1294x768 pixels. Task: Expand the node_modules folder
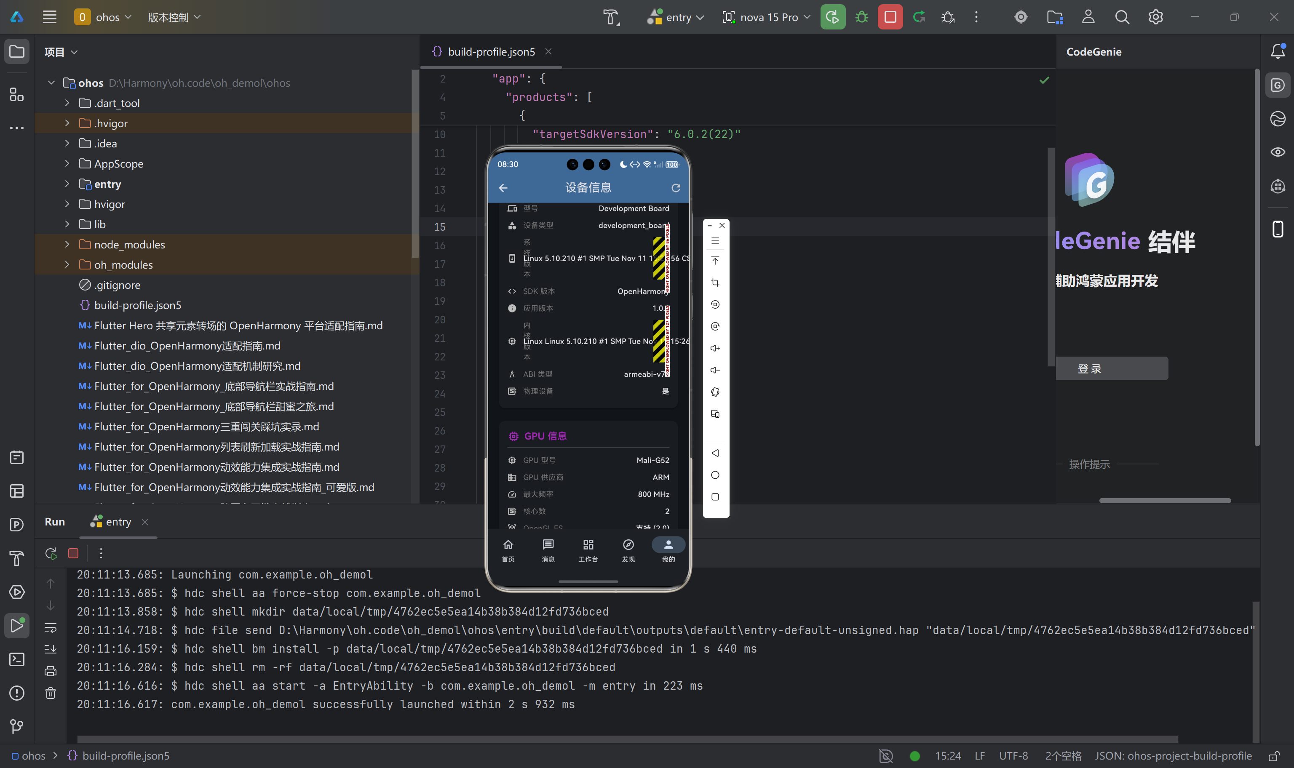67,244
